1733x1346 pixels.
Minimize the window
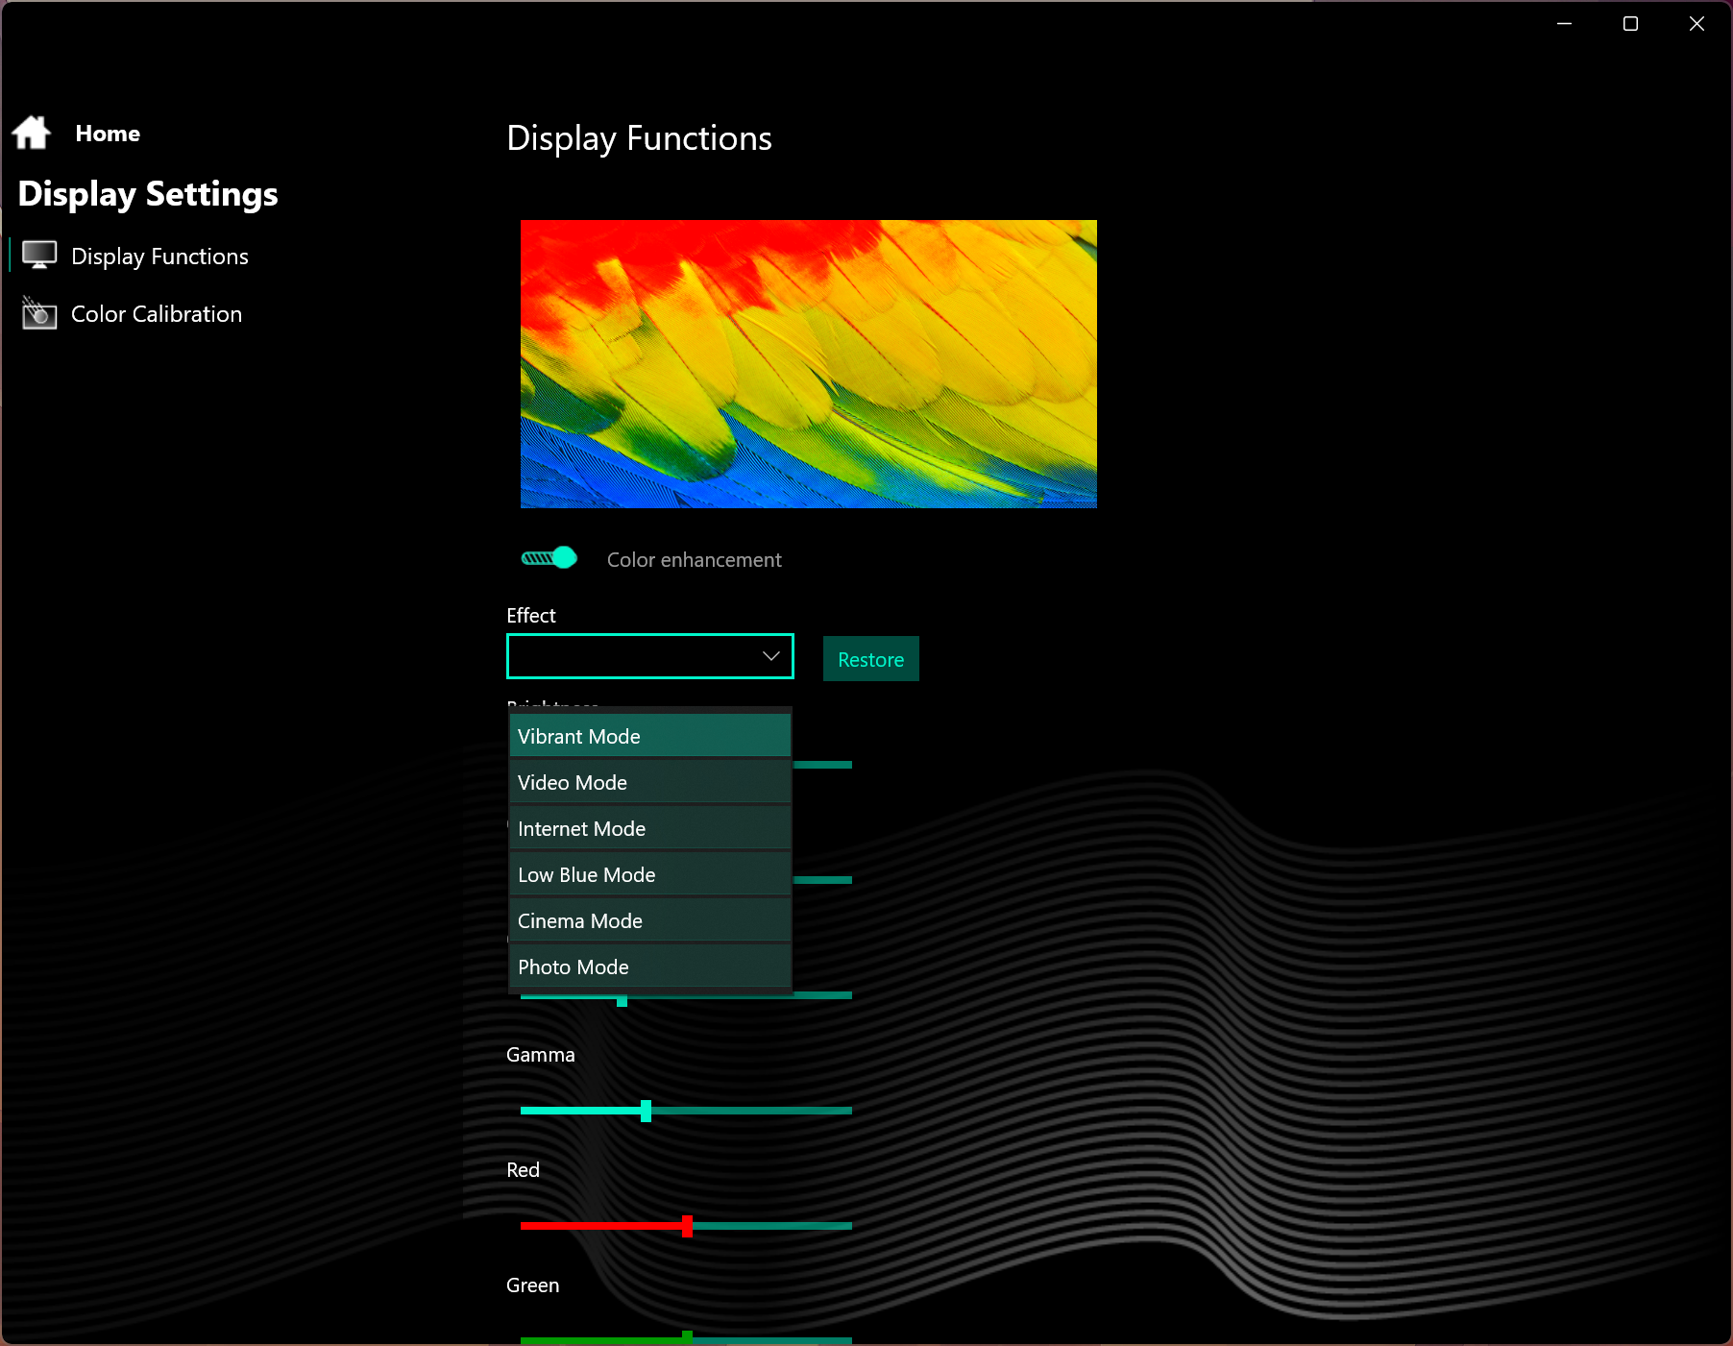pyautogui.click(x=1564, y=23)
